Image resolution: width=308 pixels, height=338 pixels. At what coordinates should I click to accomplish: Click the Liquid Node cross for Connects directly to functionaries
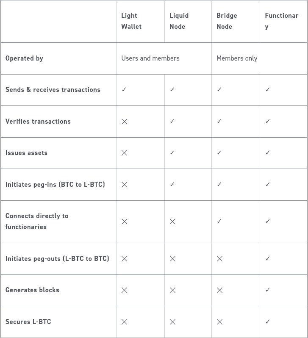(172, 222)
